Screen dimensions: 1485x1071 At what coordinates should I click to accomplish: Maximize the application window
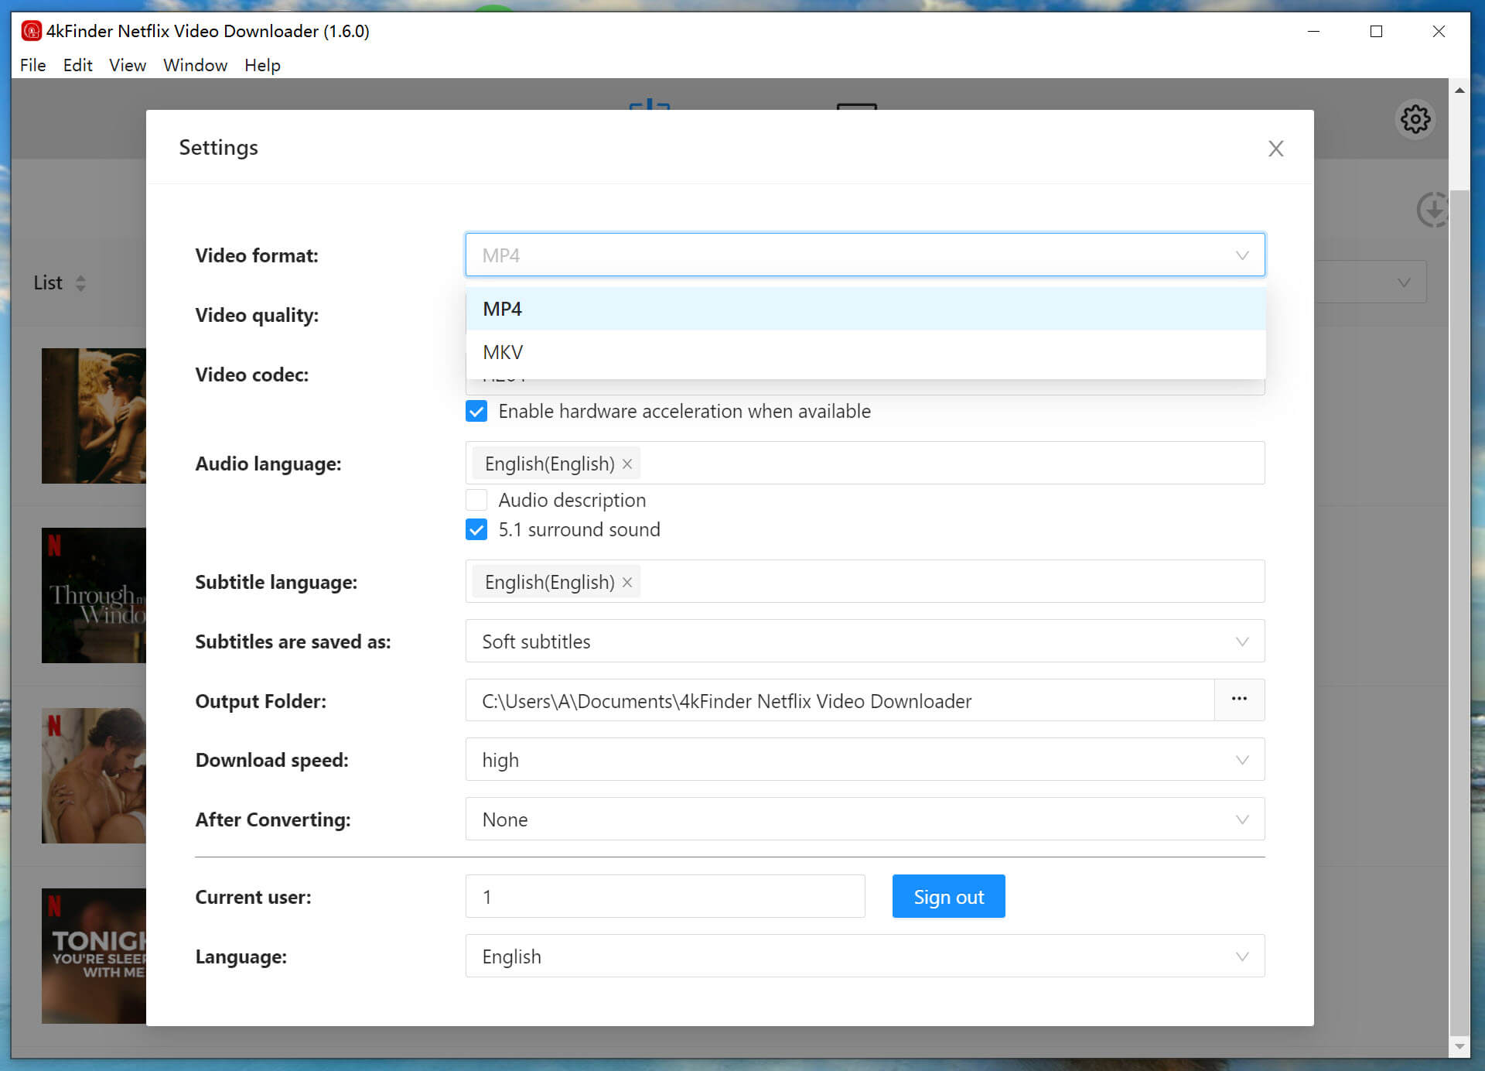click(1376, 31)
